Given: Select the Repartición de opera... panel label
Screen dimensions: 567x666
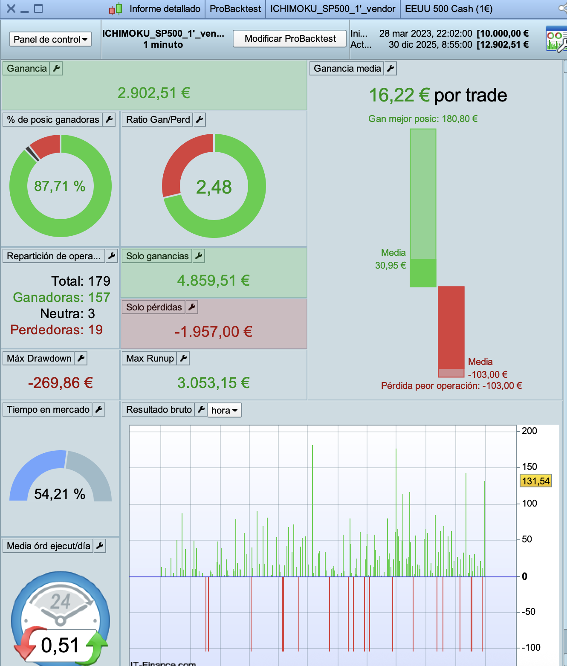Looking at the screenshot, I should coord(54,256).
